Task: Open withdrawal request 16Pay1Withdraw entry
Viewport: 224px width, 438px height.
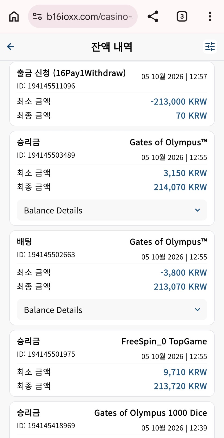Action: (x=112, y=94)
